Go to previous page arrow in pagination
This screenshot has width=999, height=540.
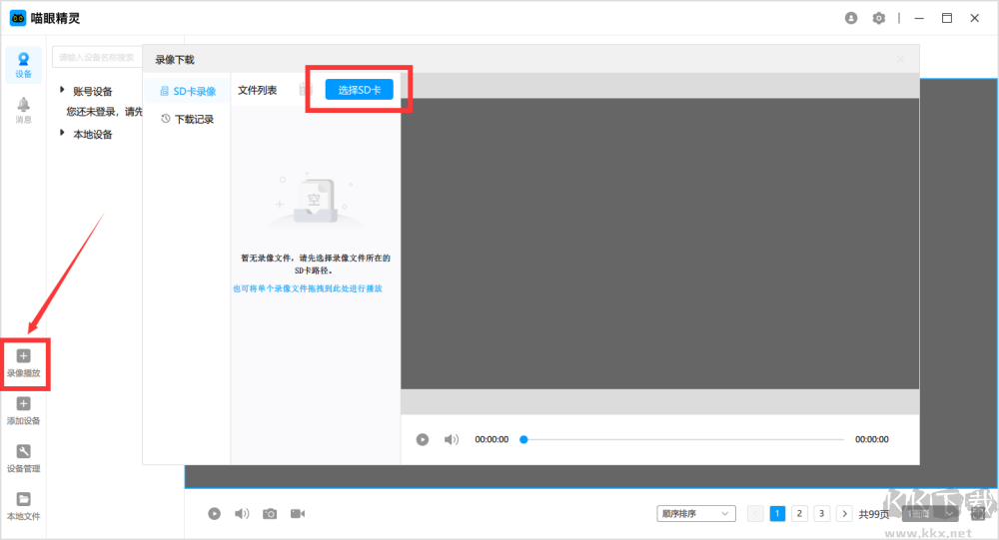click(x=755, y=513)
